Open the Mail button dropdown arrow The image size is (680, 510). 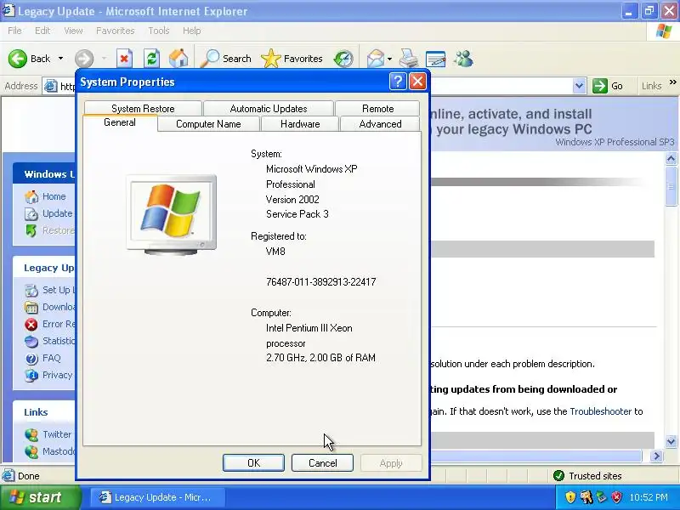click(x=389, y=59)
